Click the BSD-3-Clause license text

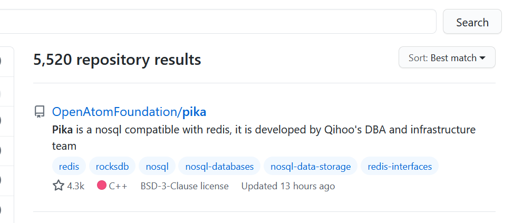[185, 186]
